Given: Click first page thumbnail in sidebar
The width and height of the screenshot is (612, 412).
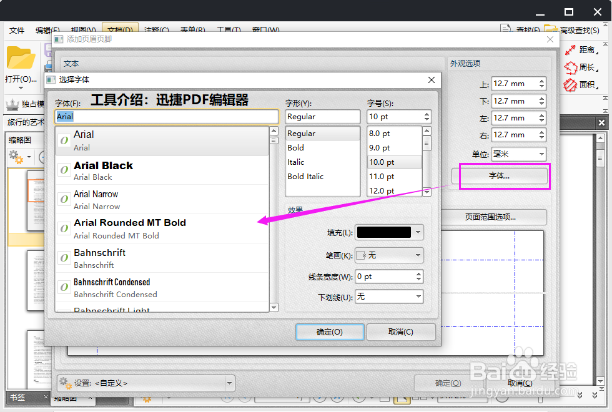Looking at the screenshot, I should point(36,201).
